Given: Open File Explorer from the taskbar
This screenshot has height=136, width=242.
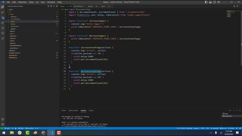Looking at the screenshot, I should tap(12, 133).
